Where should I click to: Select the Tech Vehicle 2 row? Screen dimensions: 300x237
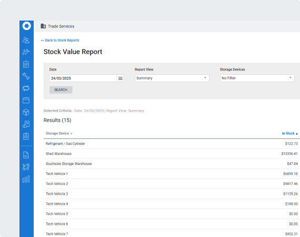[x=172, y=184]
